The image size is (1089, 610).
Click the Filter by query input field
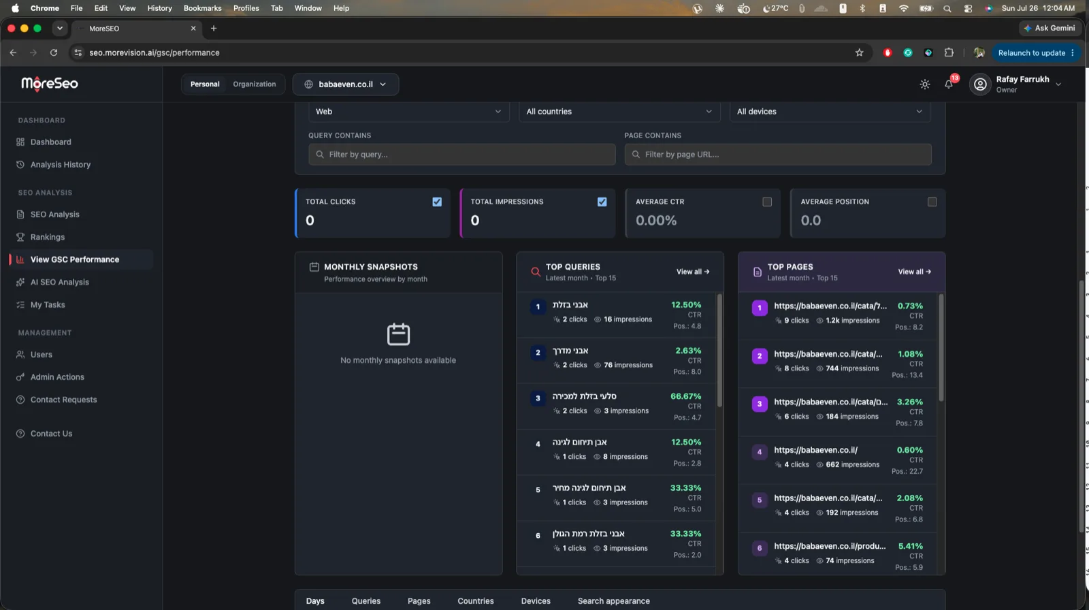point(462,155)
